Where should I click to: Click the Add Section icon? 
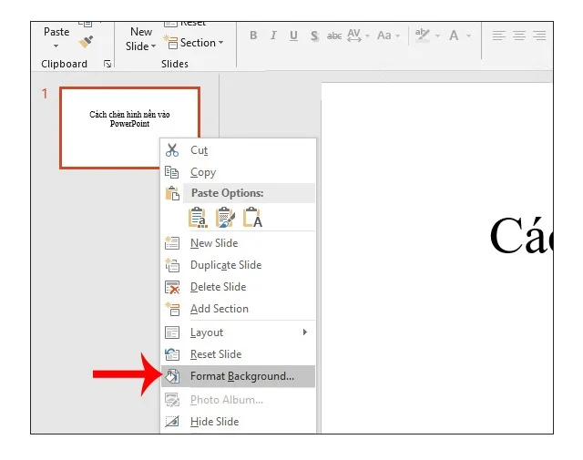tap(172, 309)
